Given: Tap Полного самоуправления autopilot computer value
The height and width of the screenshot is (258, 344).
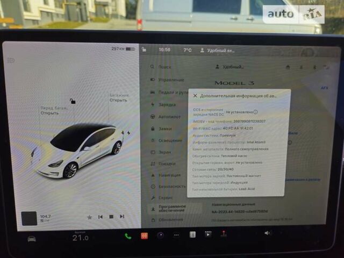Looking at the screenshot, I should [247, 149].
